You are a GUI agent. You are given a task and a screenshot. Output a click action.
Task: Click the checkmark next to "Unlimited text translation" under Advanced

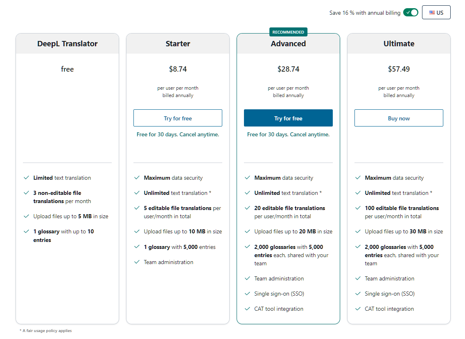pos(247,193)
